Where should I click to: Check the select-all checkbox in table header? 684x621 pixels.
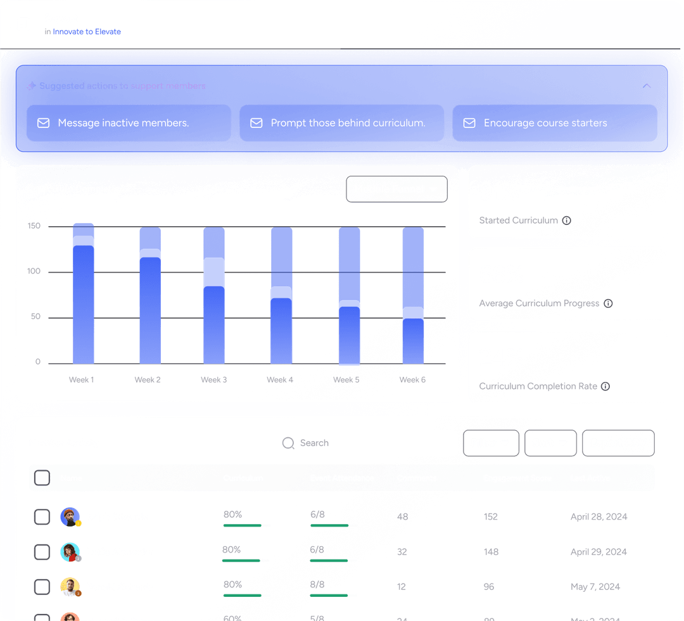point(42,478)
